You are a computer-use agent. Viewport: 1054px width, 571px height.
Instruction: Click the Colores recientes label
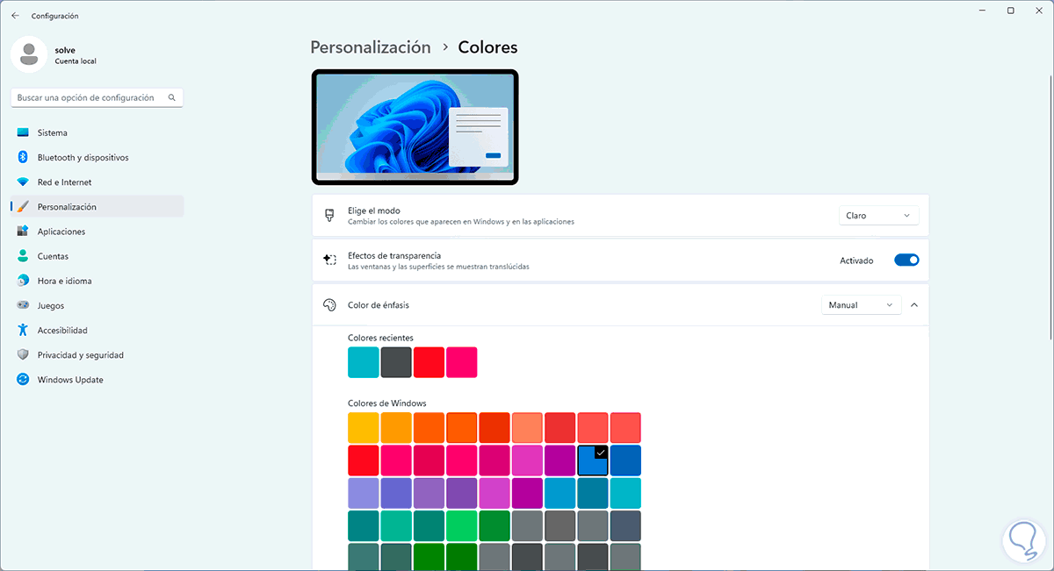click(380, 338)
